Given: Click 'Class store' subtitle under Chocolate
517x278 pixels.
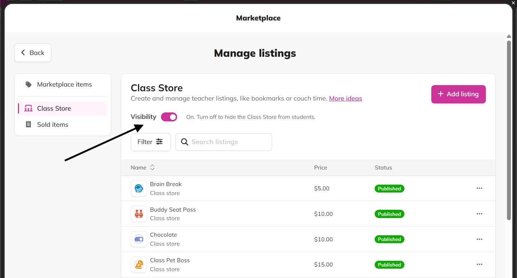Looking at the screenshot, I should [x=165, y=244].
